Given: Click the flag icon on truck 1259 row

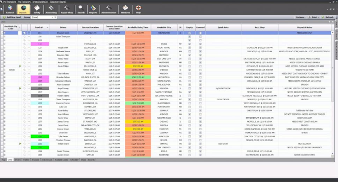Looking at the screenshot, I should pos(20,66).
